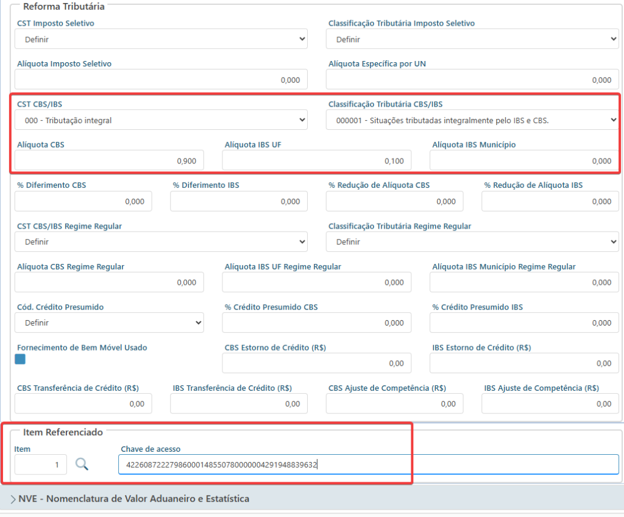
Task: Open the Cód. Crédito Presumido dropdown
Action: (109, 323)
